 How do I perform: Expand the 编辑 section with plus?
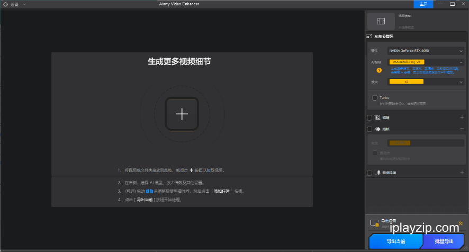pyautogui.click(x=462, y=118)
